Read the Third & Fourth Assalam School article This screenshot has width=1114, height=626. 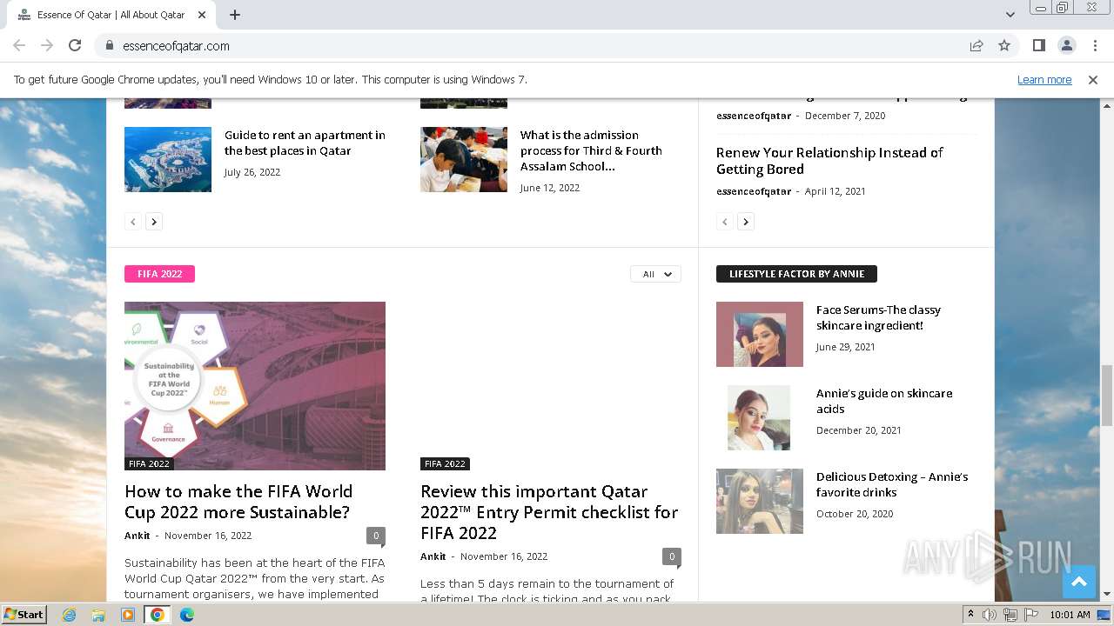coord(591,150)
